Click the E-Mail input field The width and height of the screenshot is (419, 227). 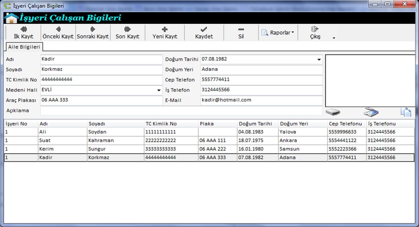tap(261, 100)
